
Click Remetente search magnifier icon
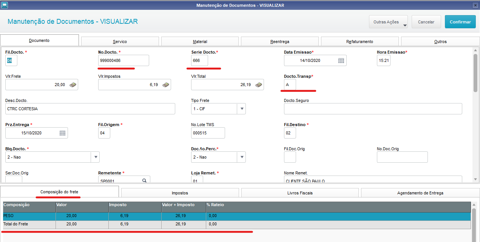[x=144, y=181]
